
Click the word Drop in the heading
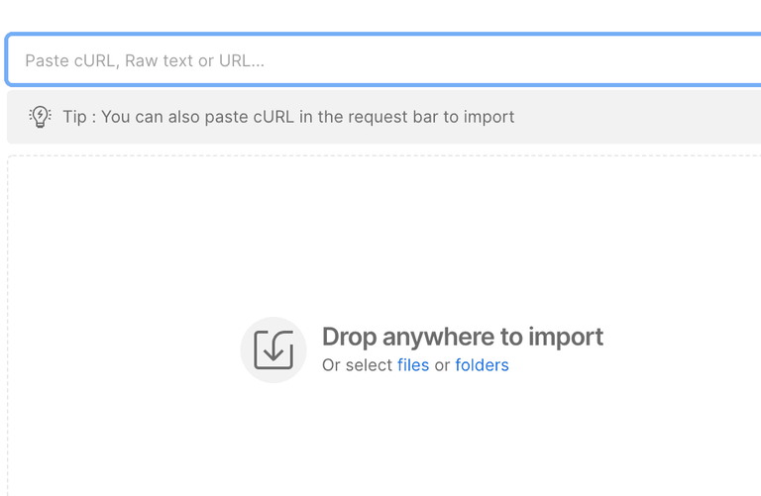tap(350, 337)
